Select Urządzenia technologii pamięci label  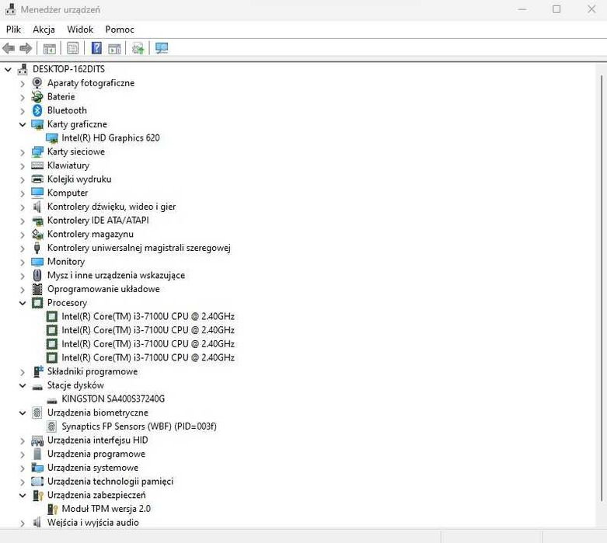coord(110,481)
